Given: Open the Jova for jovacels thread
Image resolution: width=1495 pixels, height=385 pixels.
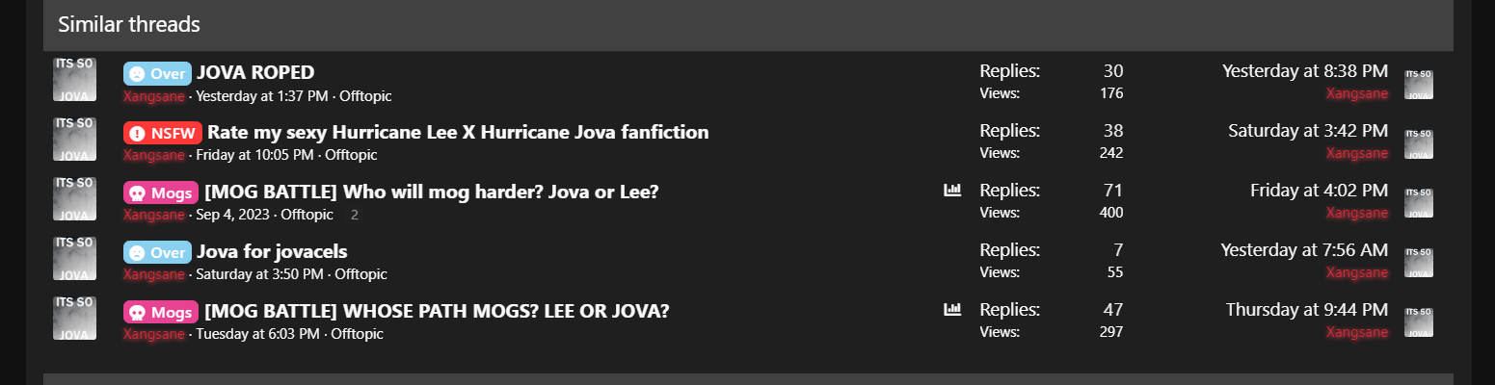Looking at the screenshot, I should [x=272, y=251].
